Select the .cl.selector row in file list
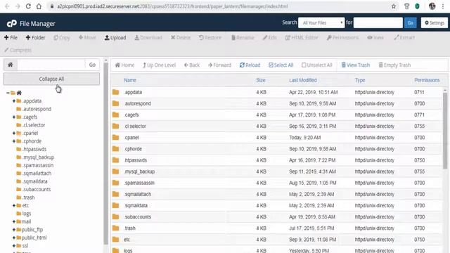450x253 pixels. [276, 126]
